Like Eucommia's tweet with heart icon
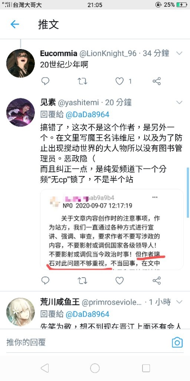 [x=119, y=81]
